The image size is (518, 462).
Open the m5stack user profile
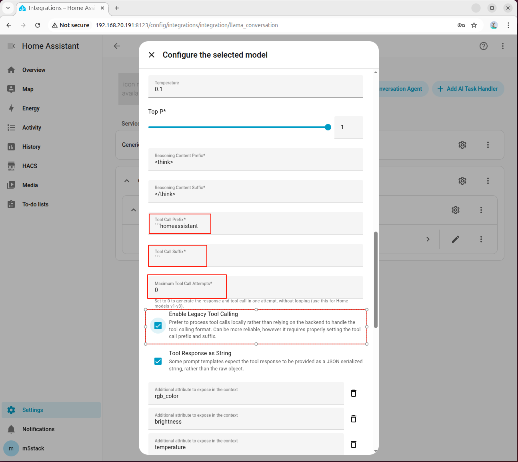33,448
